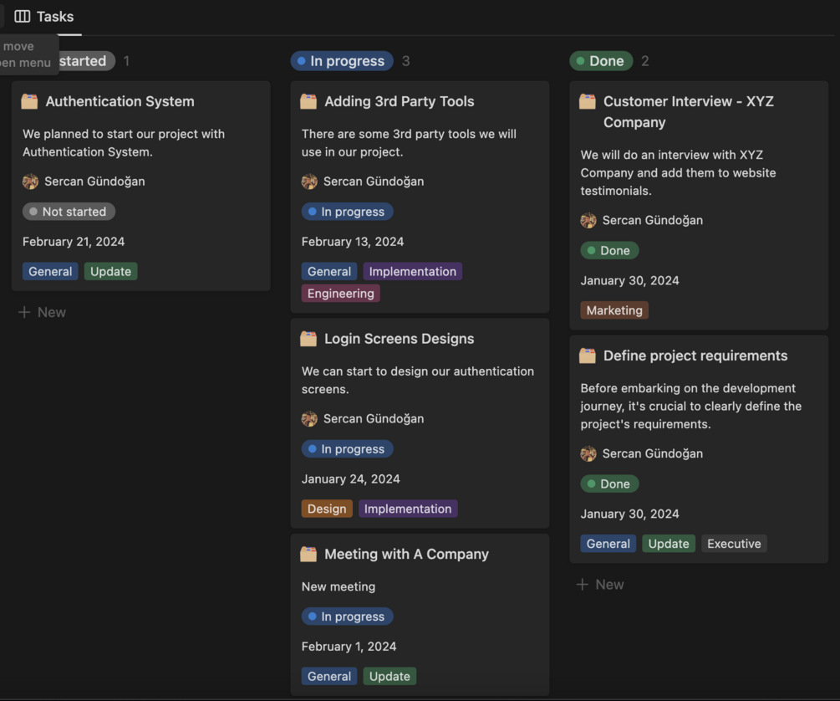Open the Customer Interview - XYZ Company title
This screenshot has height=701, width=840.
click(689, 111)
